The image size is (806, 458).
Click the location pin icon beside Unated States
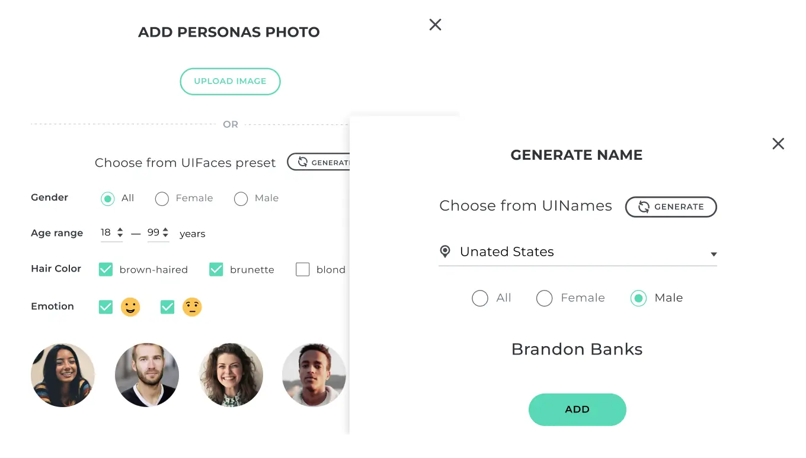445,252
